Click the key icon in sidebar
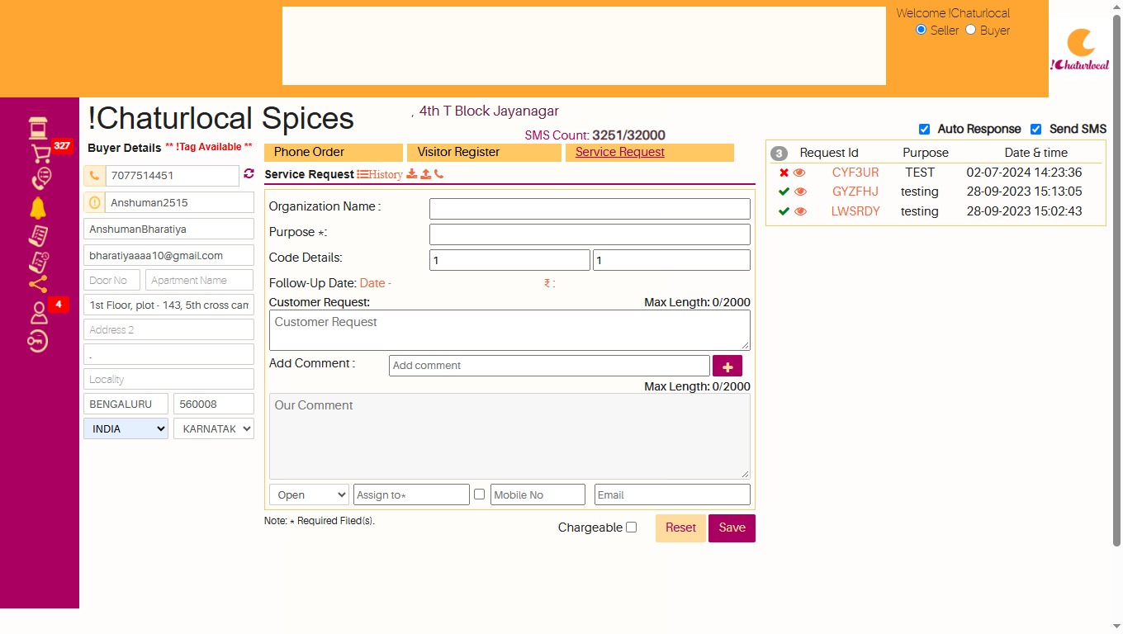 (38, 341)
